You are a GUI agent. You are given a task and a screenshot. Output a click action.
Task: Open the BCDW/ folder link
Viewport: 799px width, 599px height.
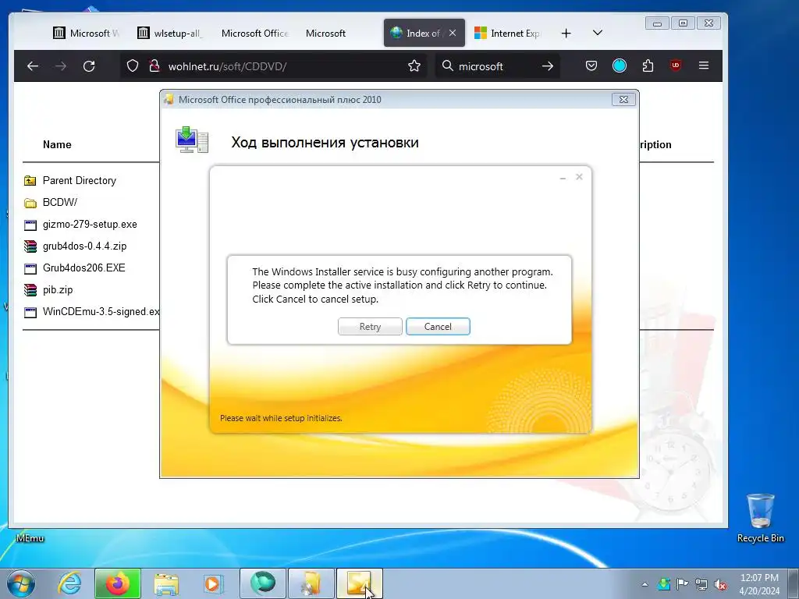click(59, 202)
